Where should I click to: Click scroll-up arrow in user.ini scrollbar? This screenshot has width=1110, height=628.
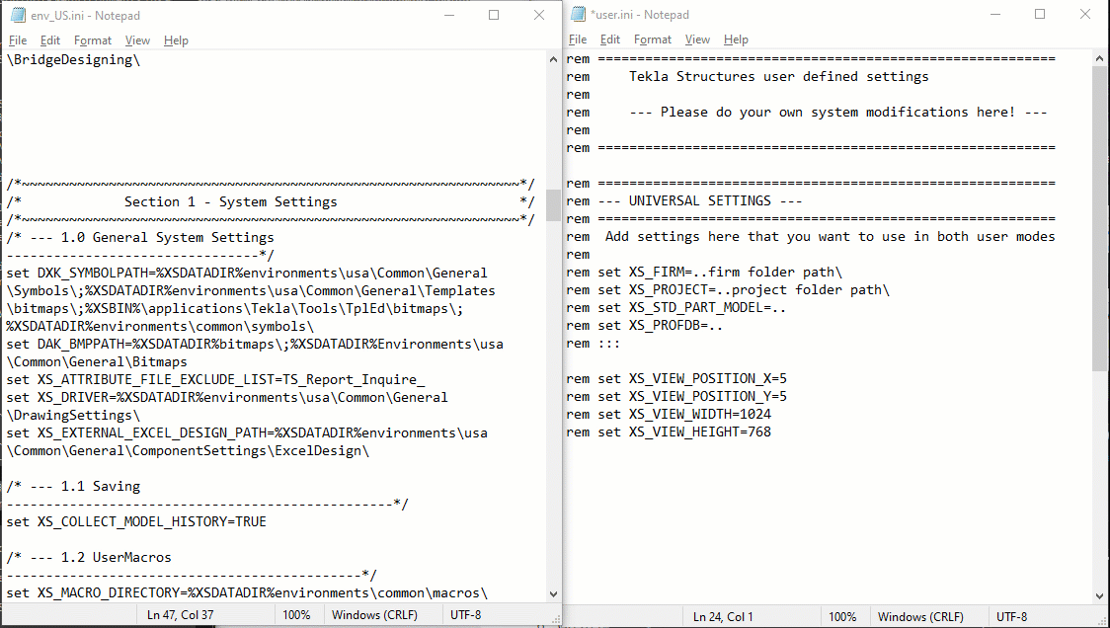click(x=1101, y=58)
